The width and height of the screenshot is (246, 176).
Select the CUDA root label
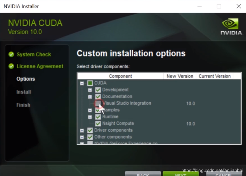point(101,83)
